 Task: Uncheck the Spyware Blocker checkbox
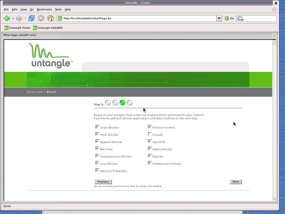pyautogui.click(x=97, y=141)
